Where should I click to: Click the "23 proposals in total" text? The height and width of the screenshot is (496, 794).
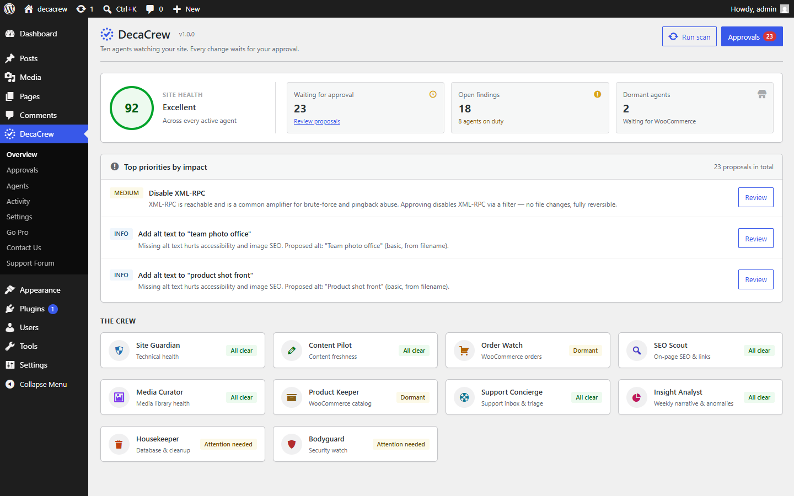(743, 167)
